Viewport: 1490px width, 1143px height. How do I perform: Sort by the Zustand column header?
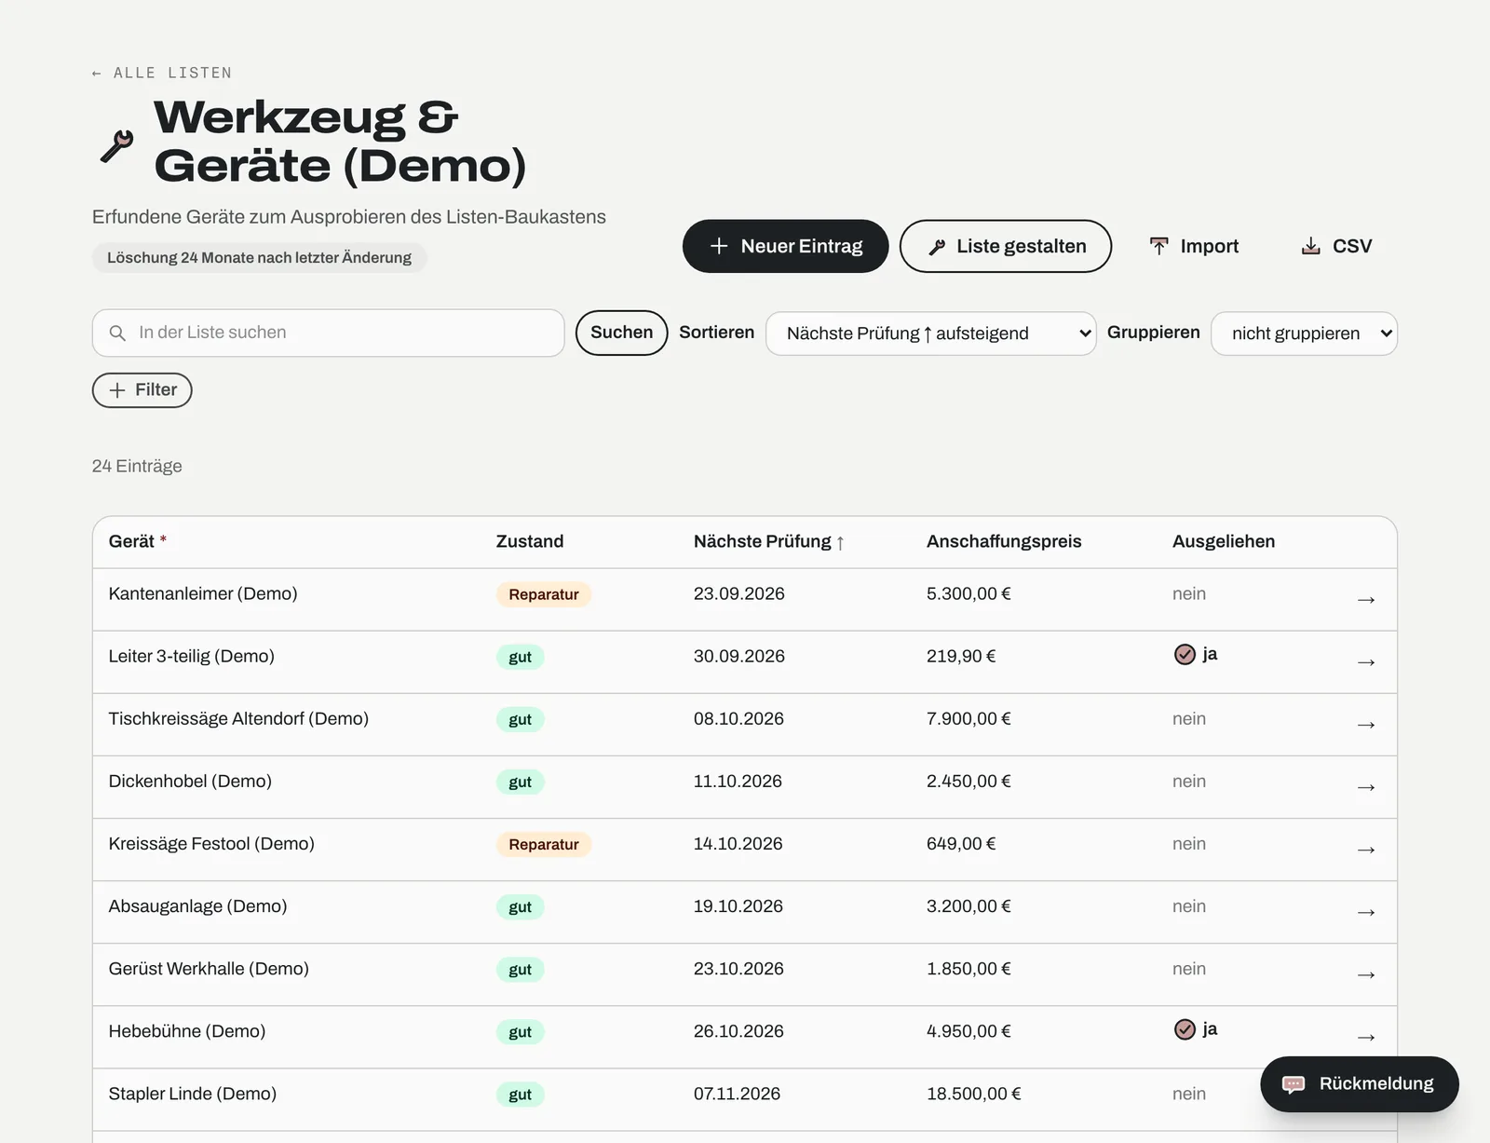[x=529, y=541]
